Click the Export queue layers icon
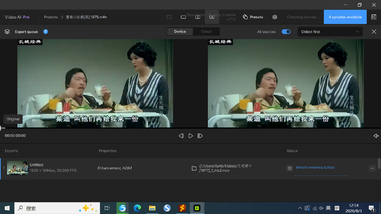 (x=7, y=32)
